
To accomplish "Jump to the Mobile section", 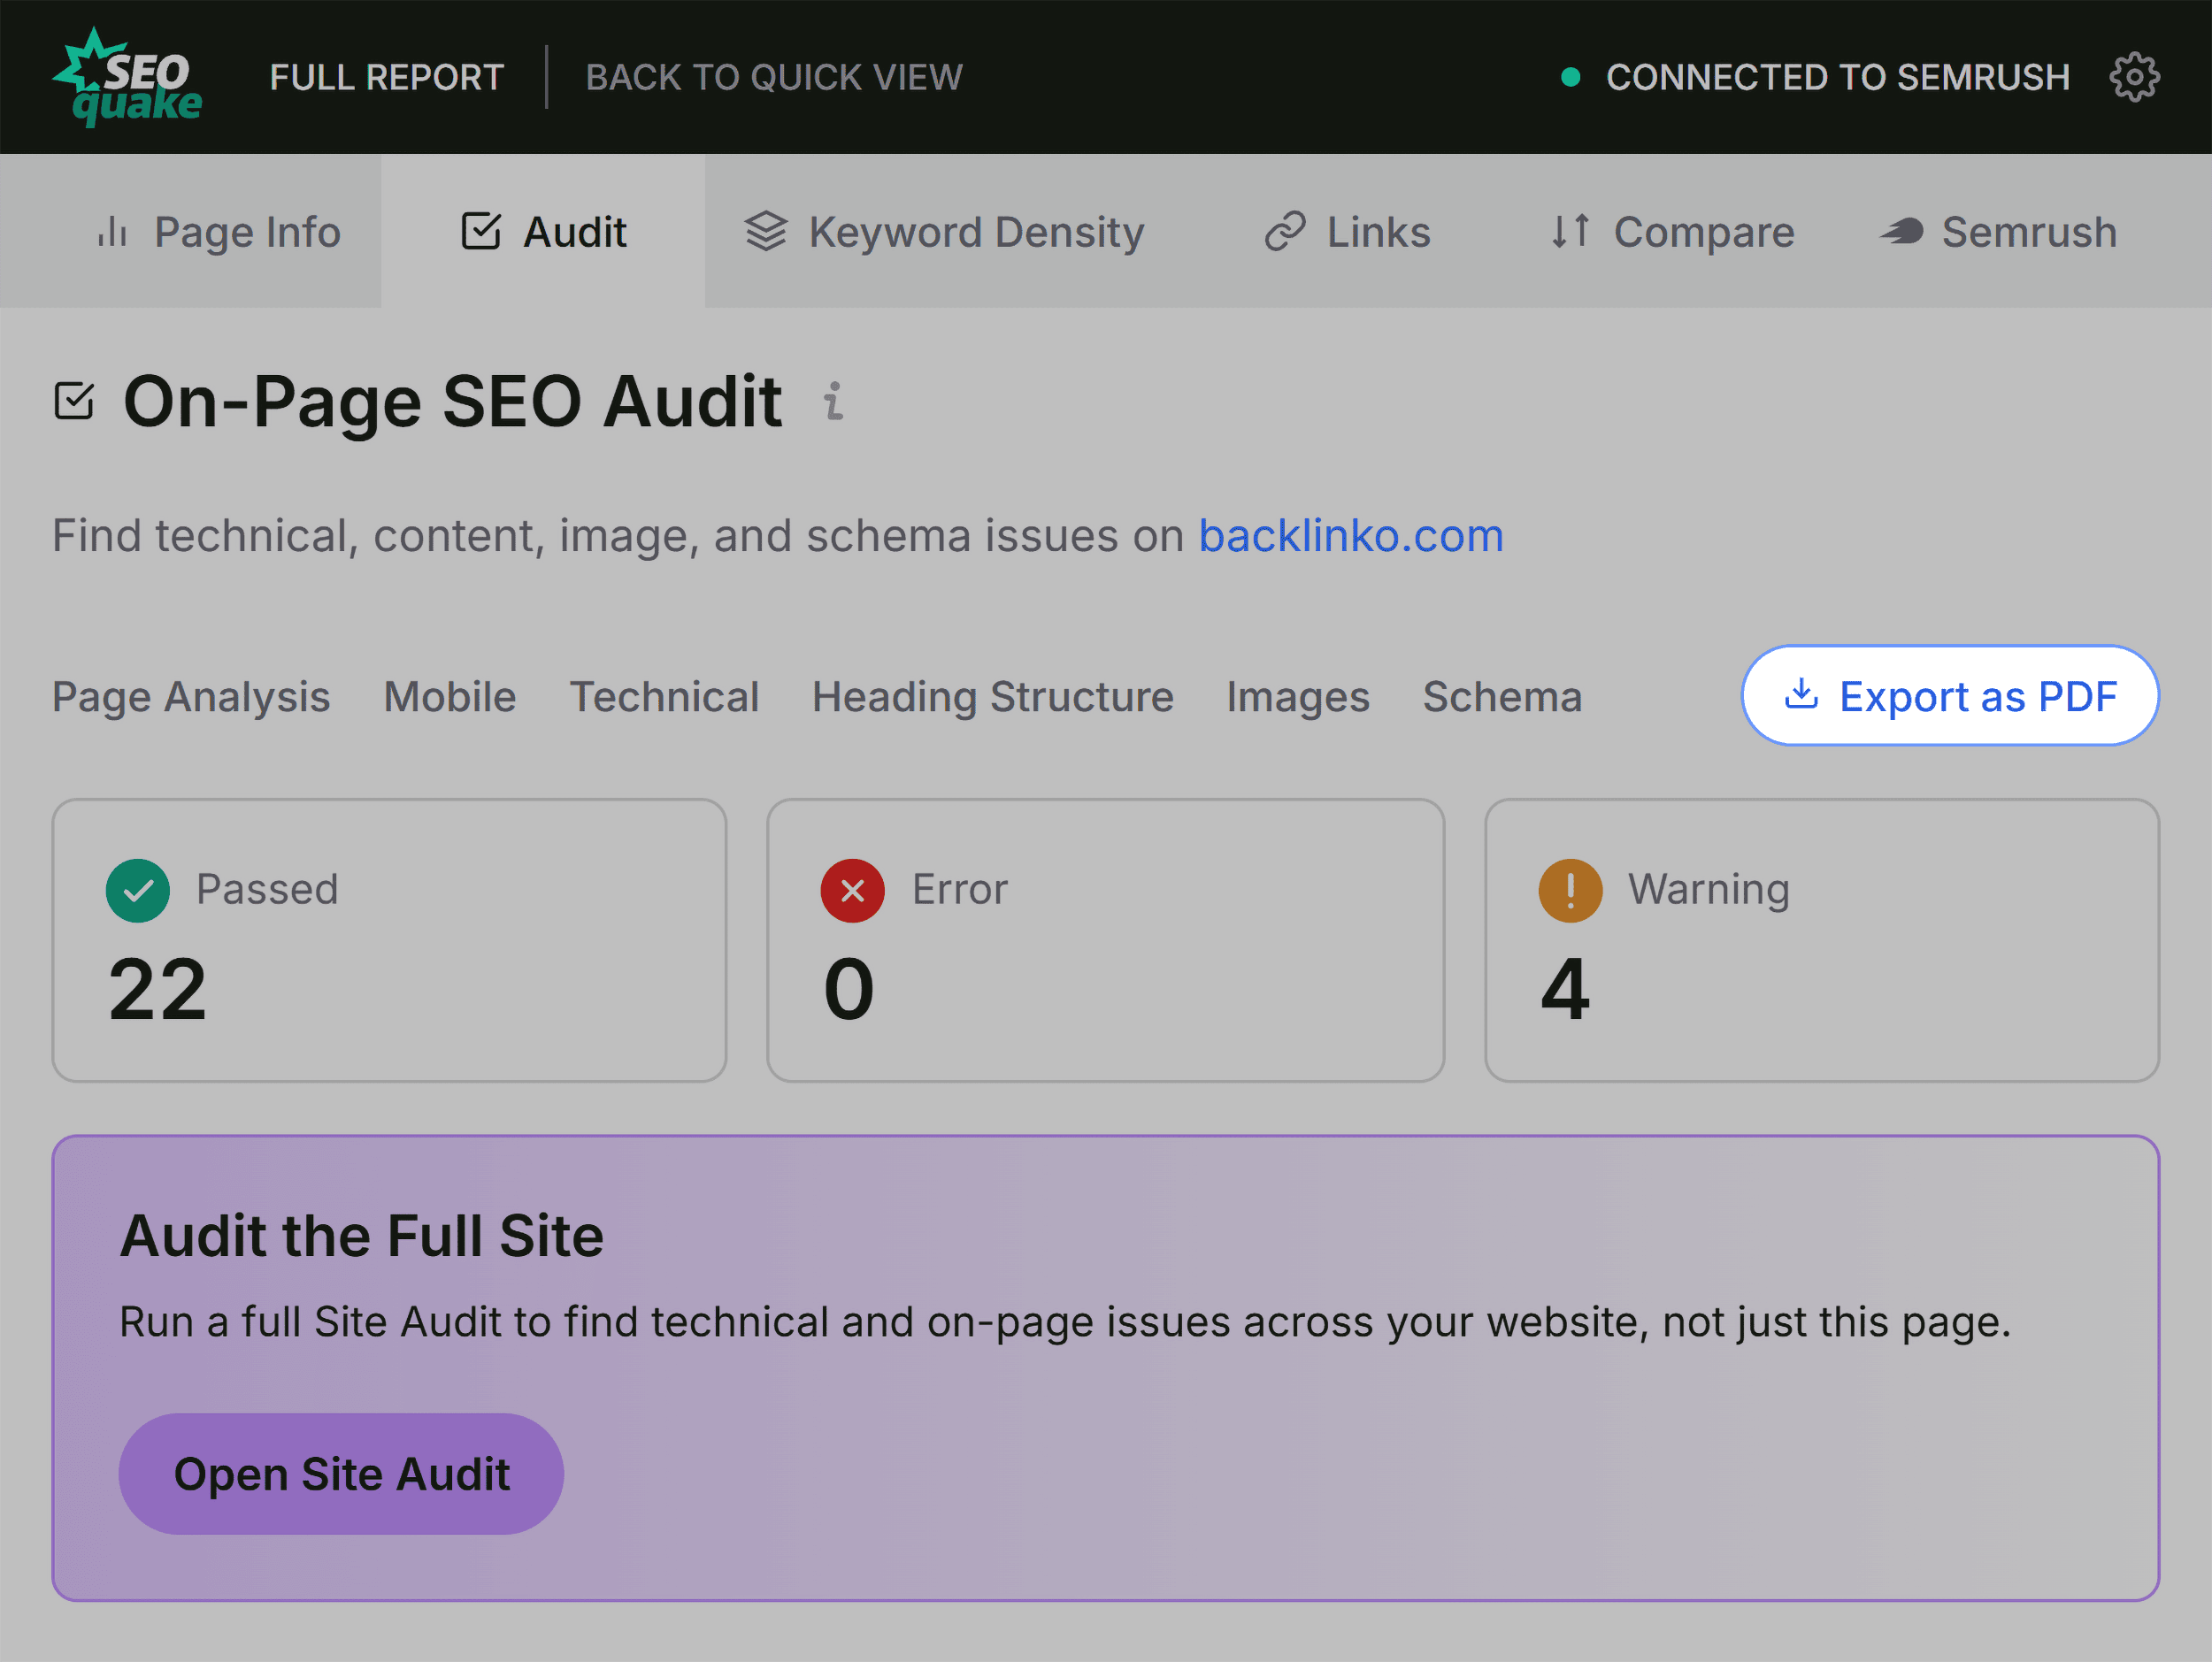I will tap(450, 697).
